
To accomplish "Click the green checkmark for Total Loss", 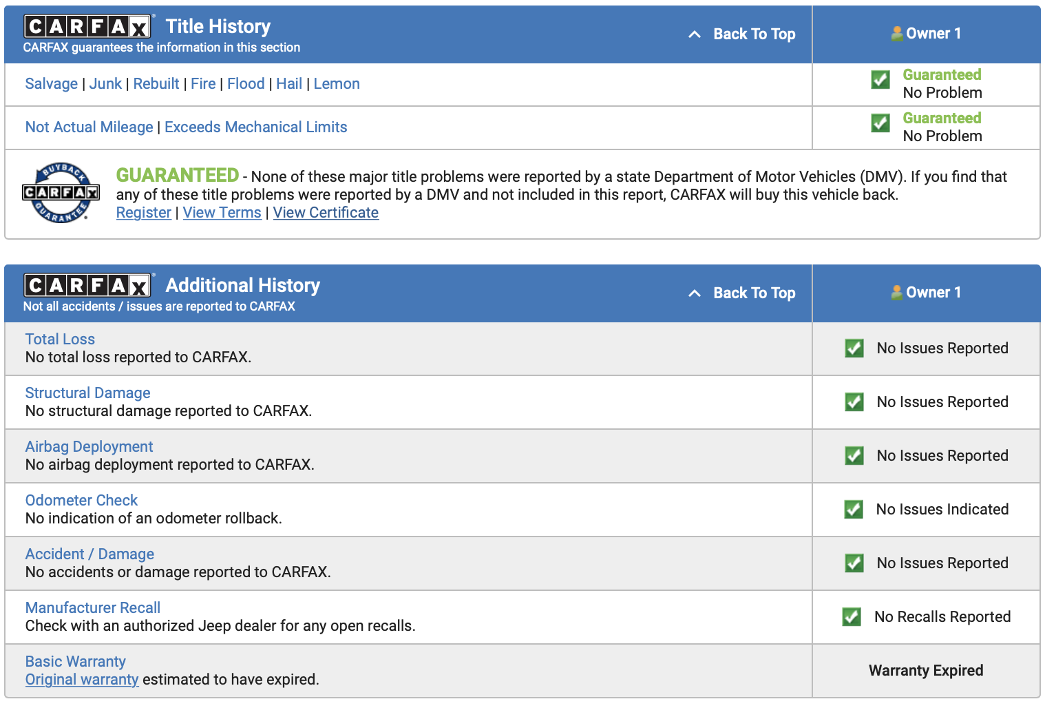I will click(x=854, y=348).
